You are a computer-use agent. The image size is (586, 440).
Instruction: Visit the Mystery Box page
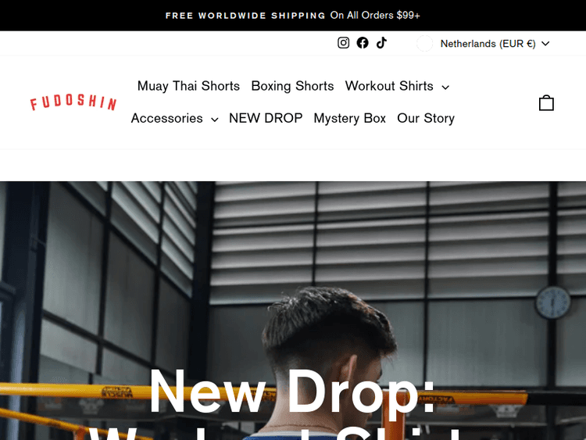[x=349, y=118]
